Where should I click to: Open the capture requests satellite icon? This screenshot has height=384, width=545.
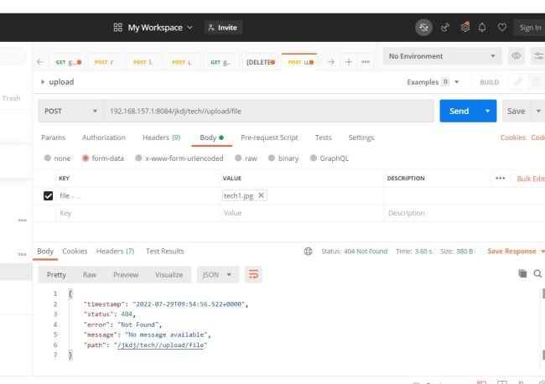445,28
